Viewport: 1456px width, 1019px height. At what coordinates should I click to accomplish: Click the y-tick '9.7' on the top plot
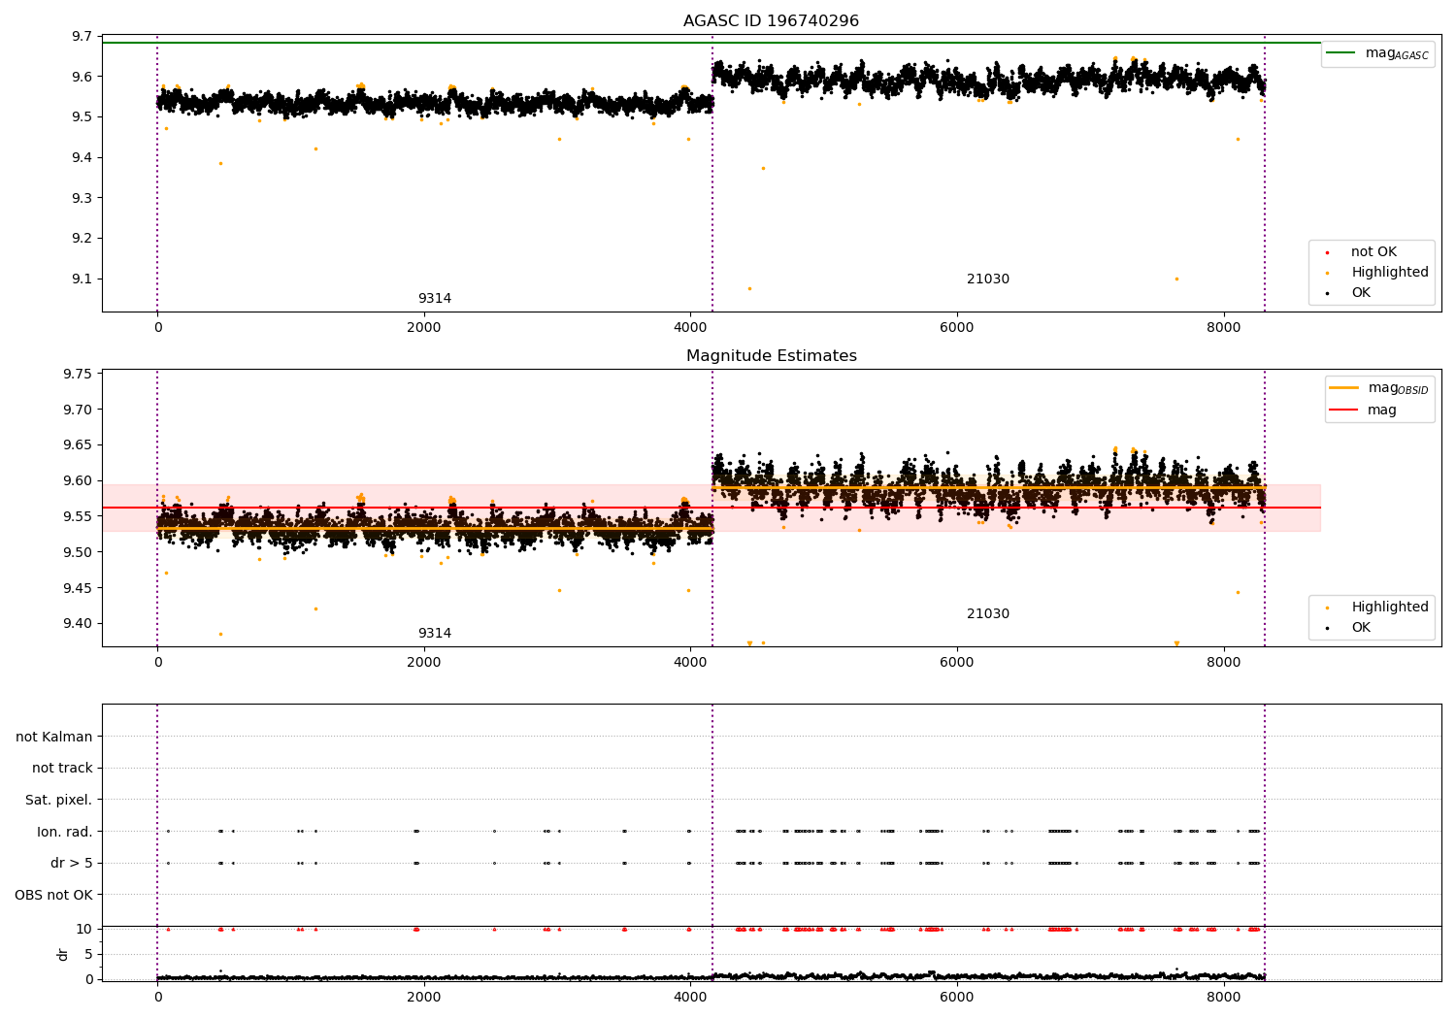pyautogui.click(x=83, y=37)
